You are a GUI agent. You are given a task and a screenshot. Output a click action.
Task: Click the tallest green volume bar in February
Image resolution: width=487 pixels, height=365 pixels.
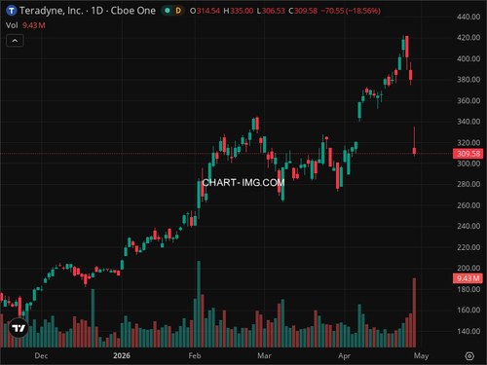pos(199,304)
